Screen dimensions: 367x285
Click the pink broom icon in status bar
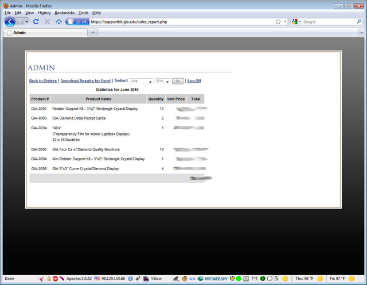(42, 279)
